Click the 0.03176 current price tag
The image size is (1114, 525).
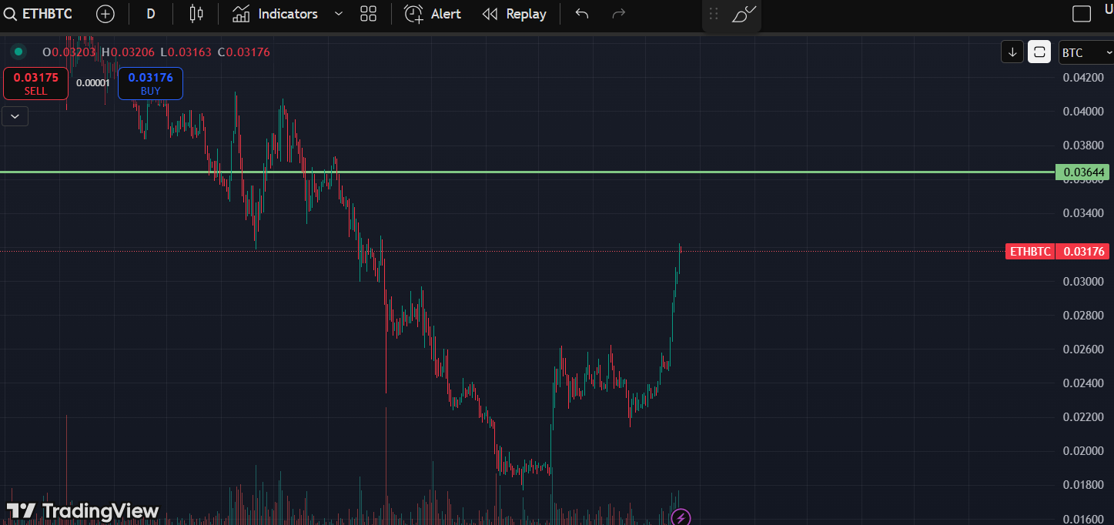pyautogui.click(x=1082, y=251)
